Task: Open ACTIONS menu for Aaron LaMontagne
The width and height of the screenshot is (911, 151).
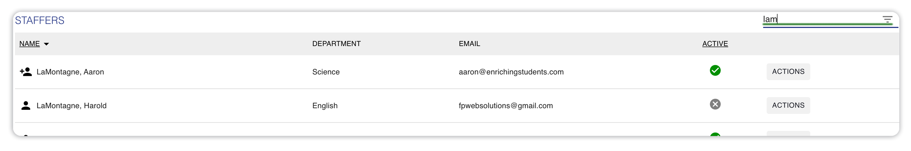Action: point(788,72)
